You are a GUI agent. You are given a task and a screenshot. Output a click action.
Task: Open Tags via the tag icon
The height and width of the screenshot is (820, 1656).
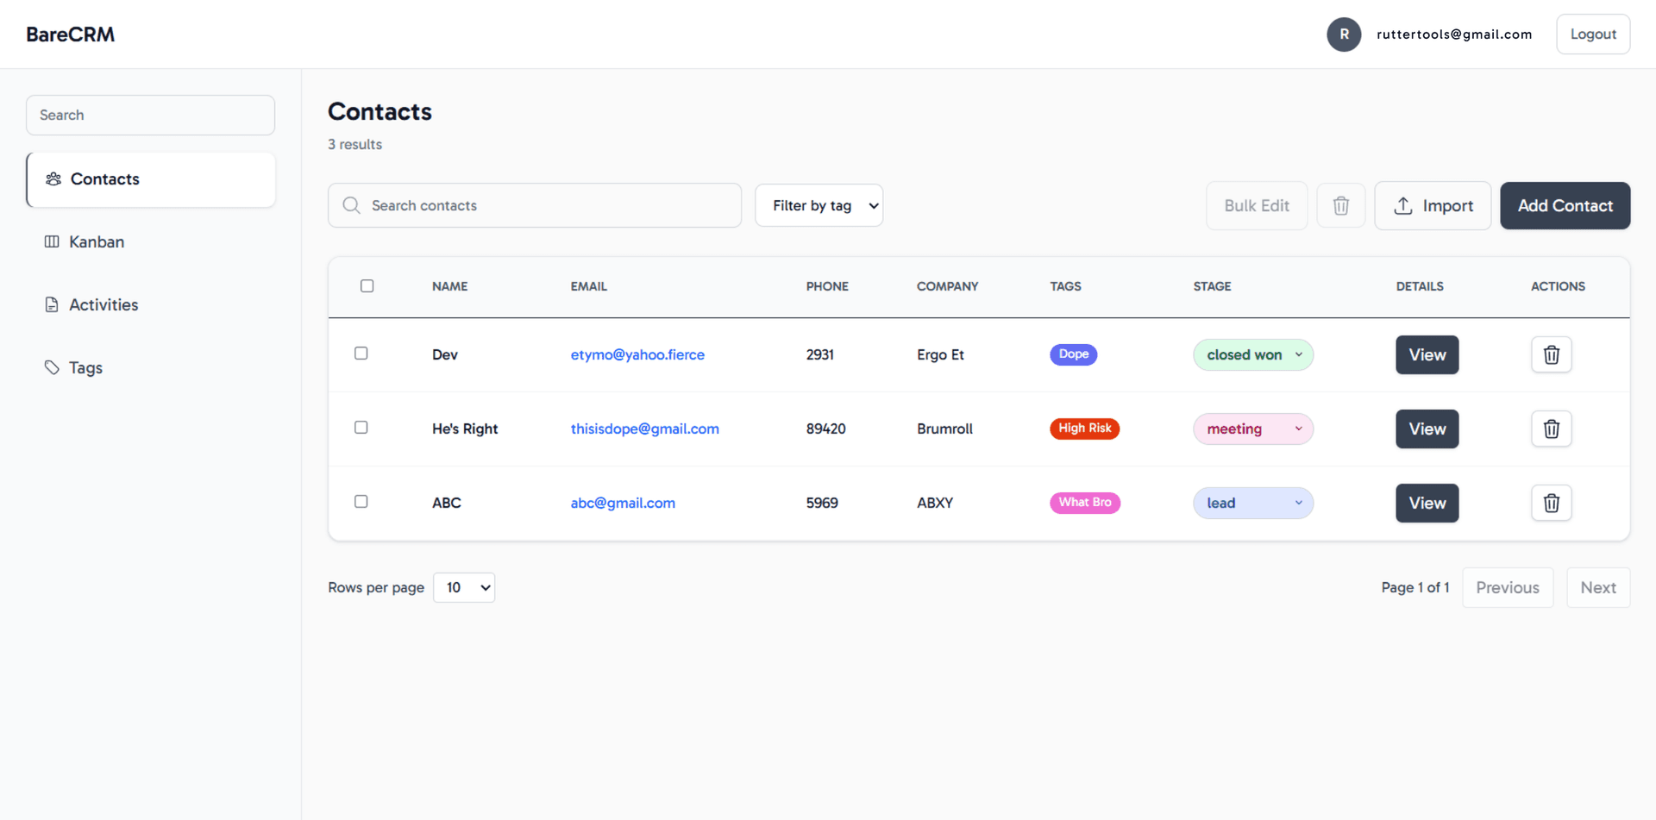click(53, 367)
